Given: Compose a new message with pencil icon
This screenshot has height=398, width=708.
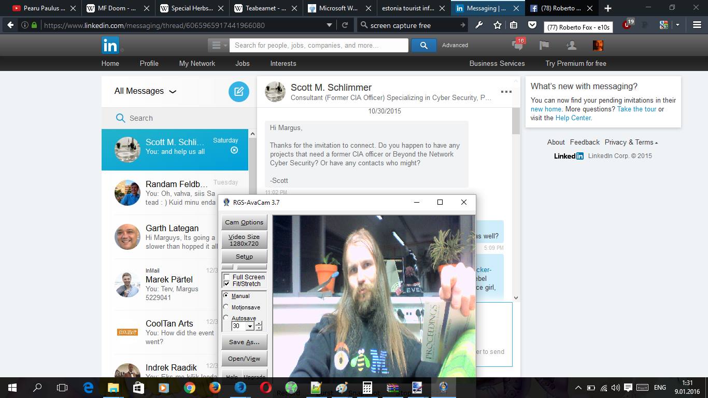Looking at the screenshot, I should [239, 92].
